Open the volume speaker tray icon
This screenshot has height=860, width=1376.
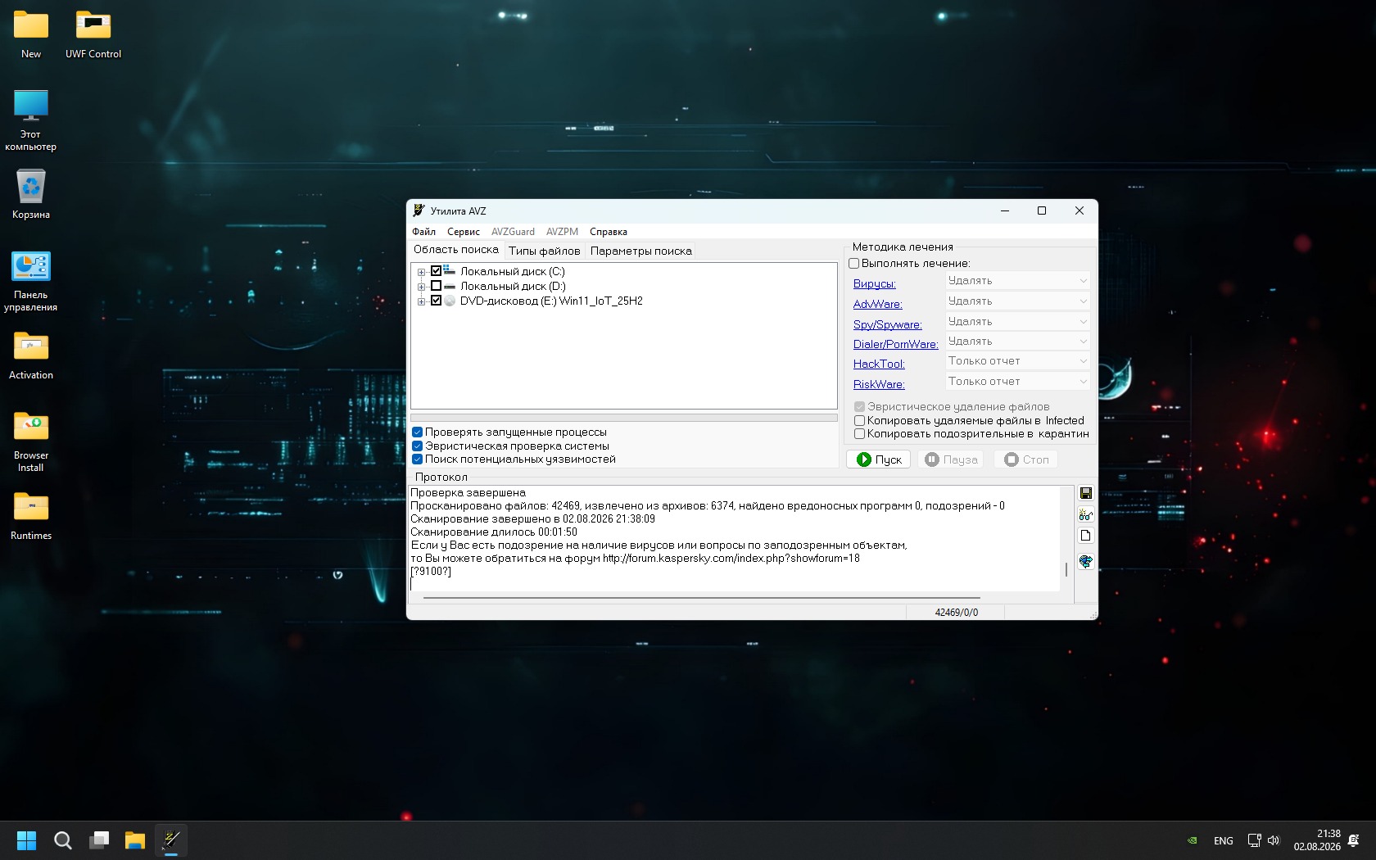point(1274,840)
